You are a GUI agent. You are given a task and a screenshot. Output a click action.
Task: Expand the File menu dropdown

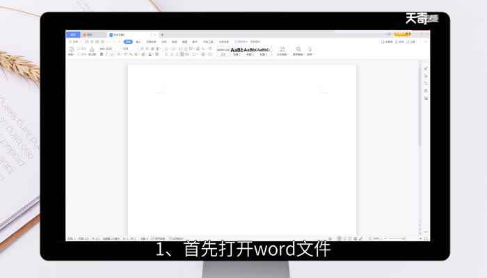point(74,42)
